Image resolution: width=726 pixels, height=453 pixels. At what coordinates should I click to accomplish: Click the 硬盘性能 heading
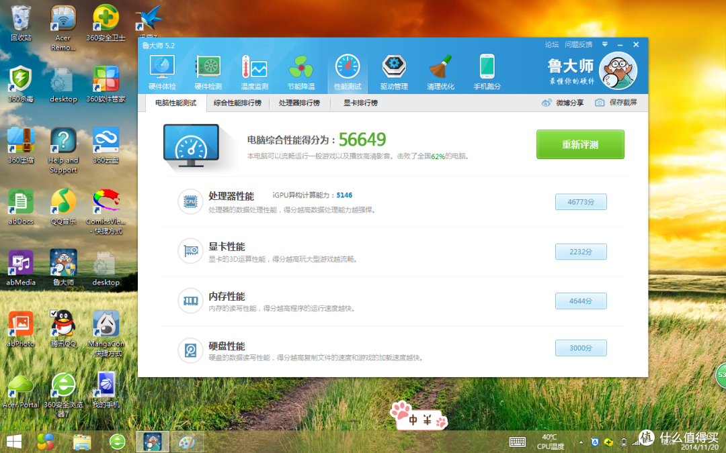[x=227, y=346]
